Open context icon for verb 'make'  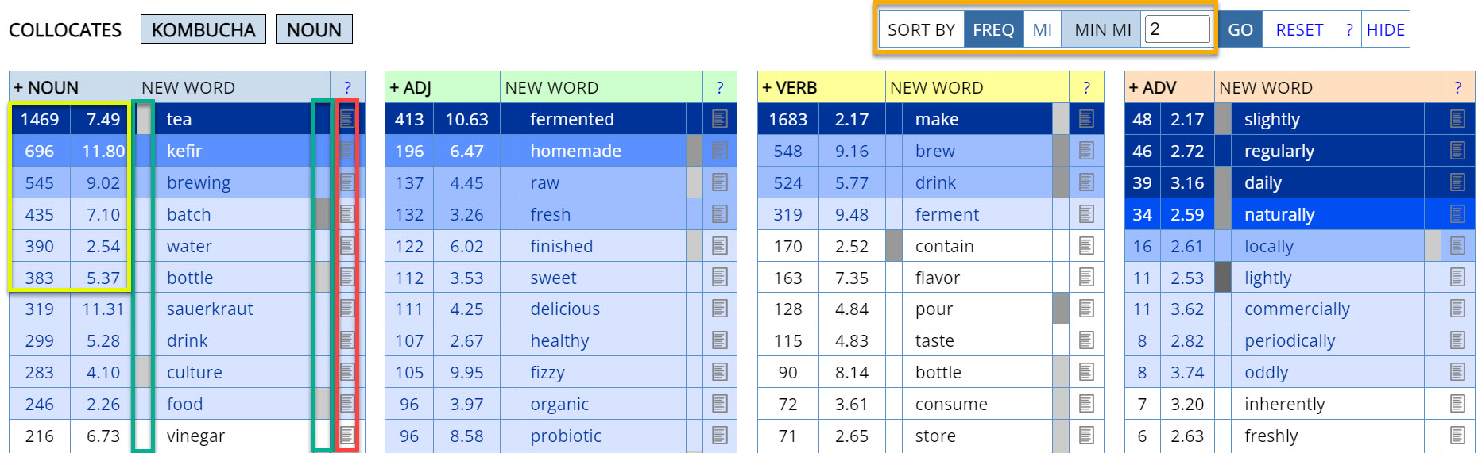pyautogui.click(x=1086, y=119)
